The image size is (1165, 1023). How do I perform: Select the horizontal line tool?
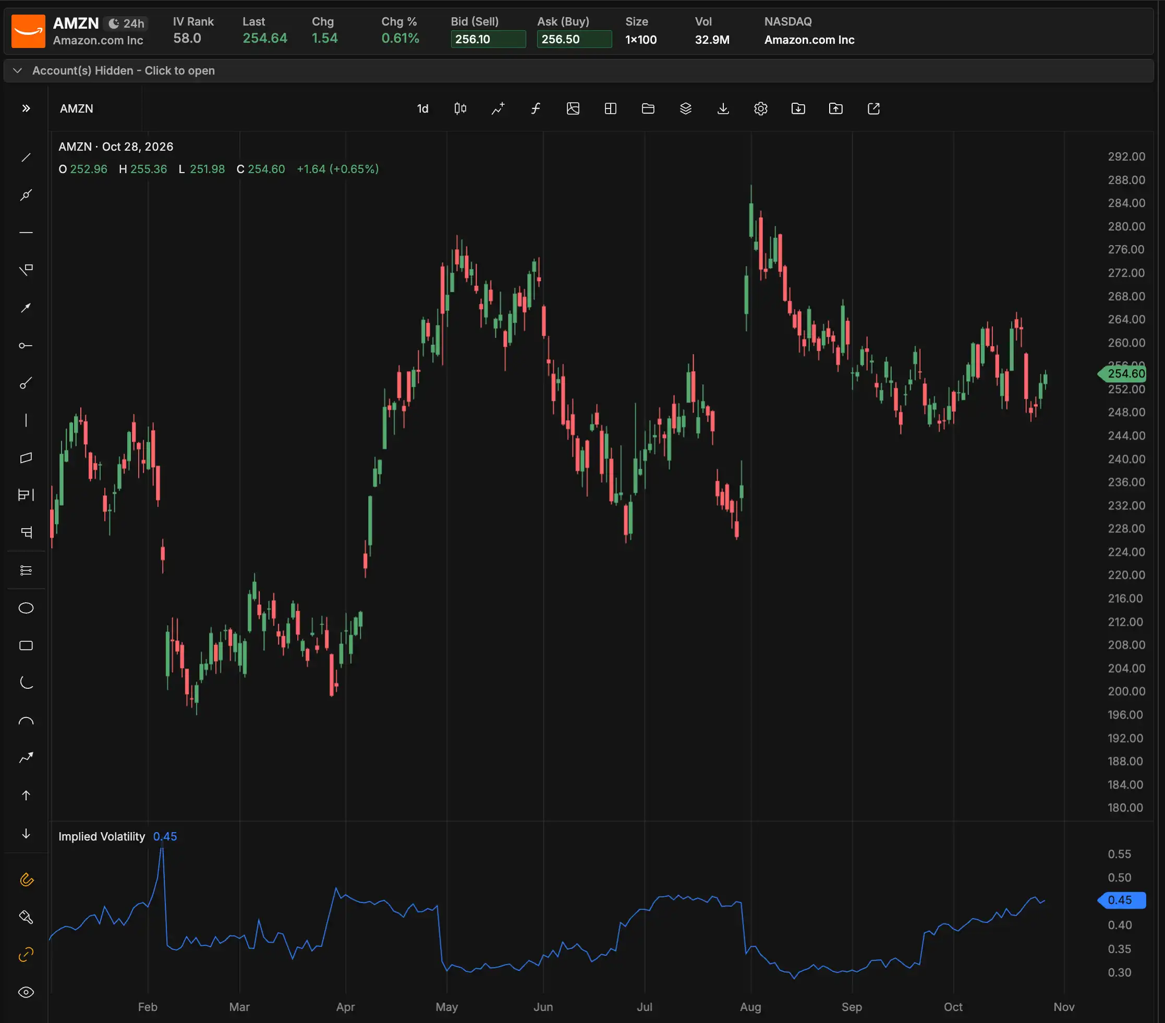(26, 233)
